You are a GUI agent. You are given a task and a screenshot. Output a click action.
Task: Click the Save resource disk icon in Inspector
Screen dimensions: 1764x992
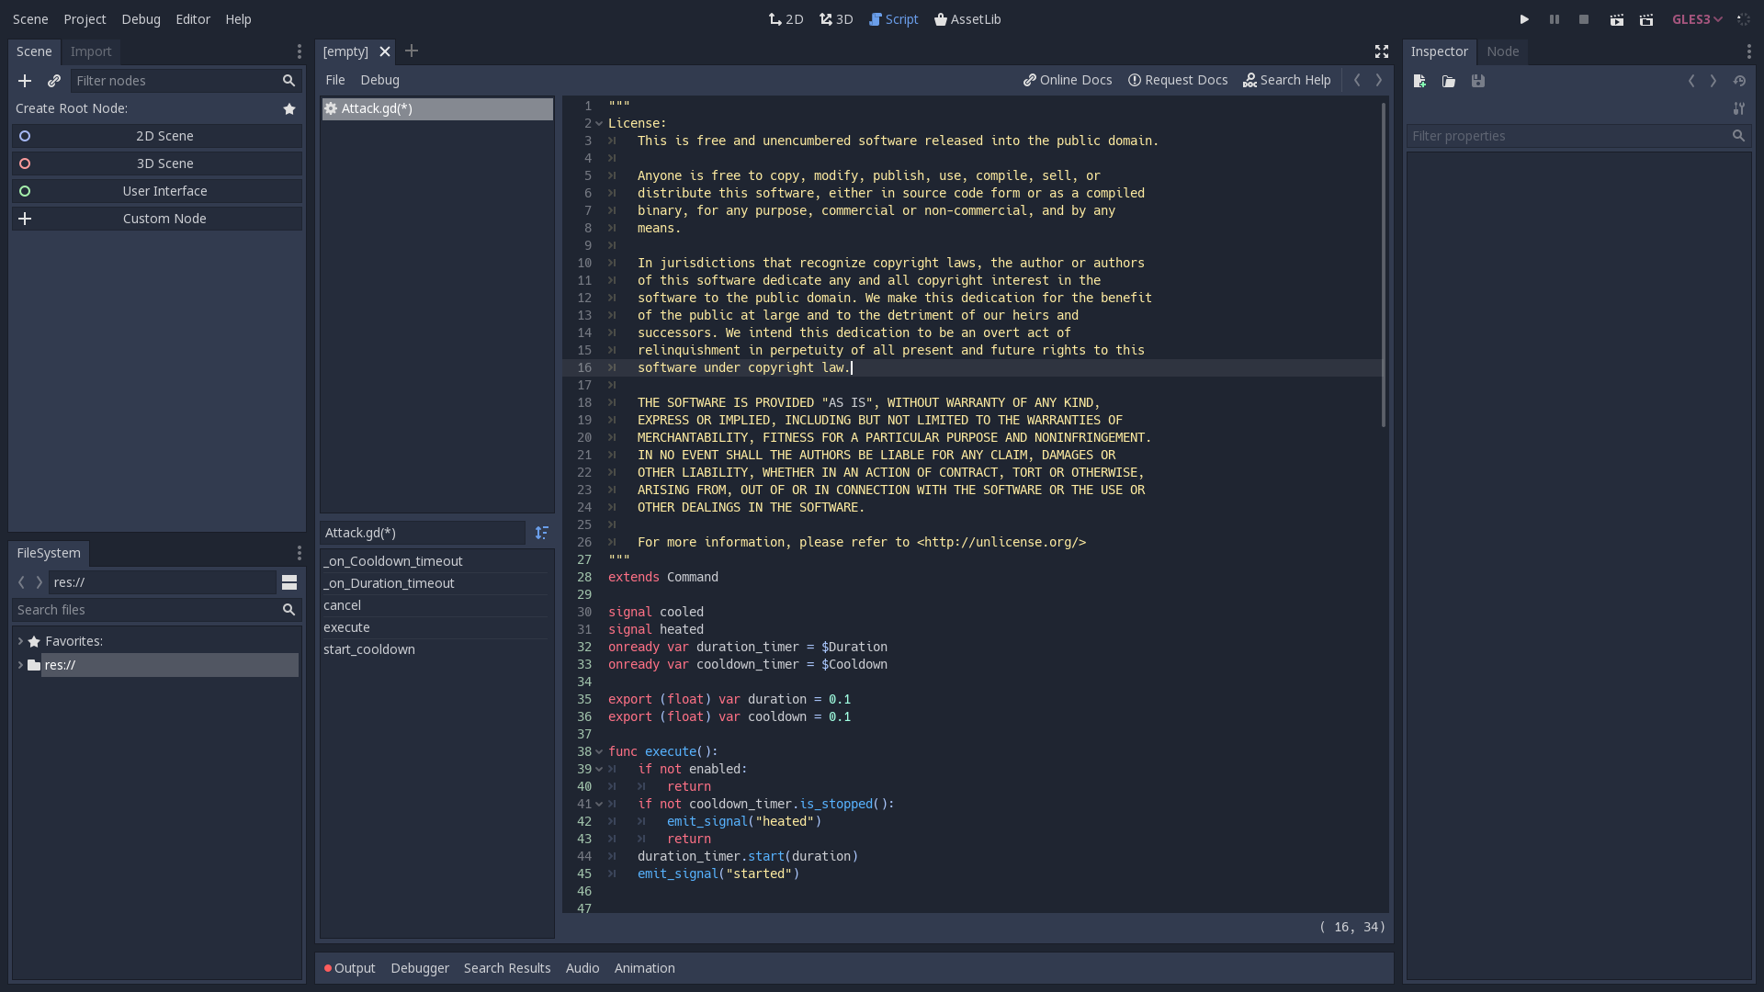(1477, 81)
